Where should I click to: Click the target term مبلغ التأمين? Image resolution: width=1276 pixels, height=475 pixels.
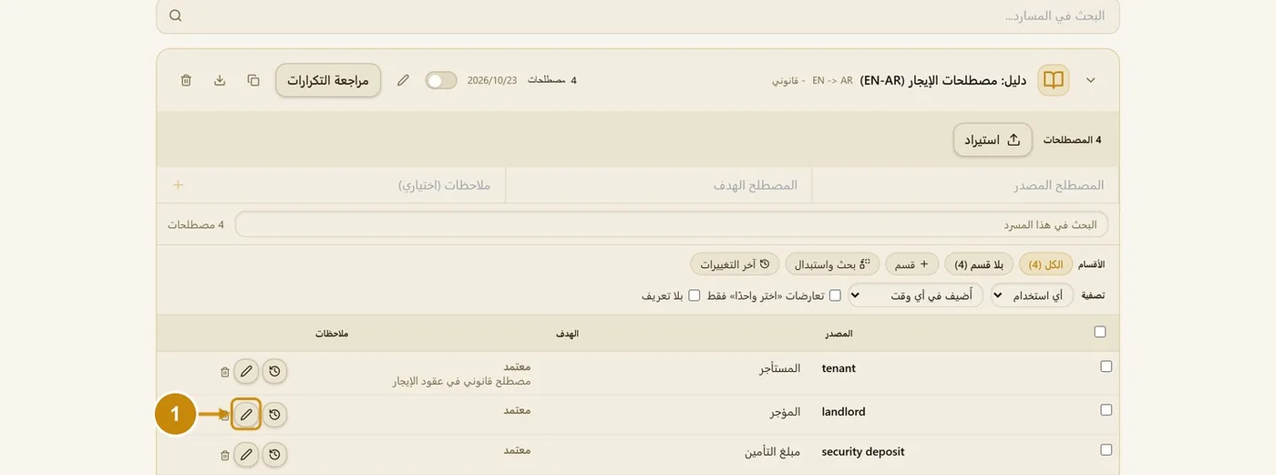coord(771,452)
